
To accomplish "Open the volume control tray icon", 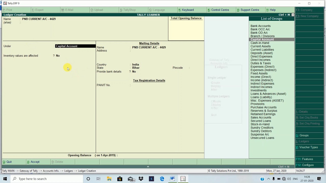I will coord(289,179).
